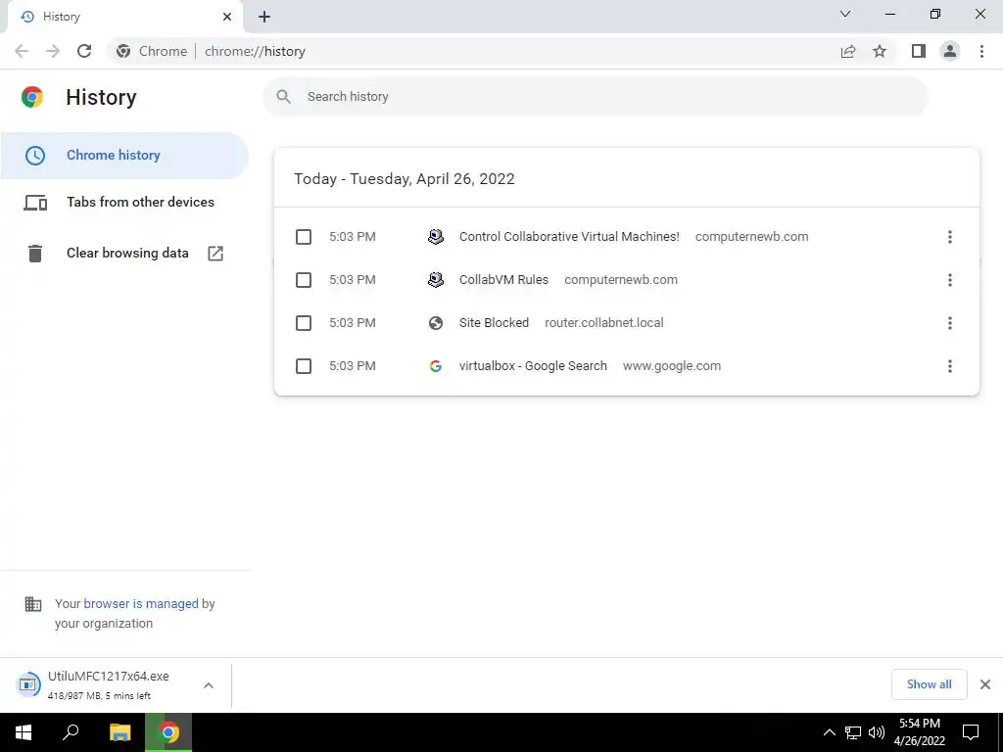
Task: Check the Control Collaborative Virtual Machines entry
Action: [x=304, y=237]
